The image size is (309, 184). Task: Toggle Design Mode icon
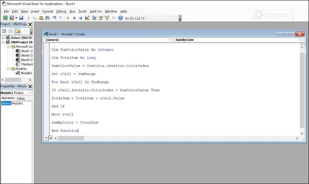coord(87,18)
